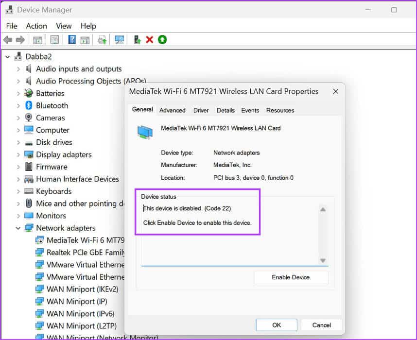The width and height of the screenshot is (417, 340).
Task: Click the Display adapters icon
Action: pos(29,154)
